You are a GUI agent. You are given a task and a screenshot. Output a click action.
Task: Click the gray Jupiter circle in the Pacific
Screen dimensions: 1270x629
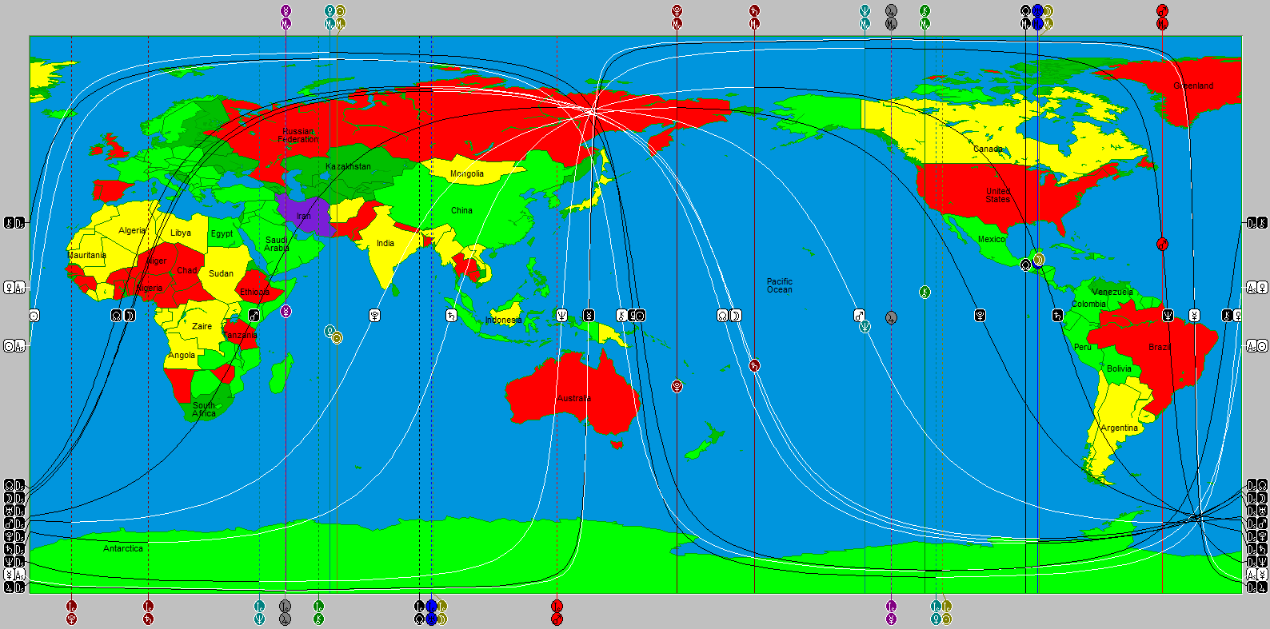click(x=891, y=317)
